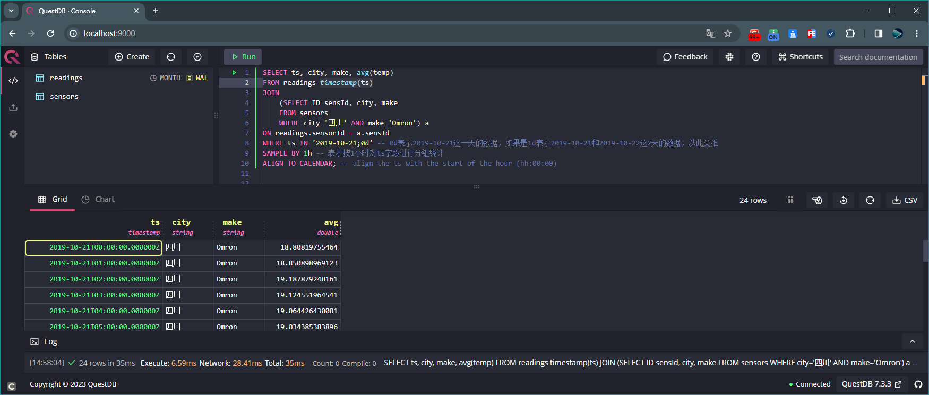This screenshot has width=929, height=395.
Task: Collapse the tables side panel
Action: (197, 57)
